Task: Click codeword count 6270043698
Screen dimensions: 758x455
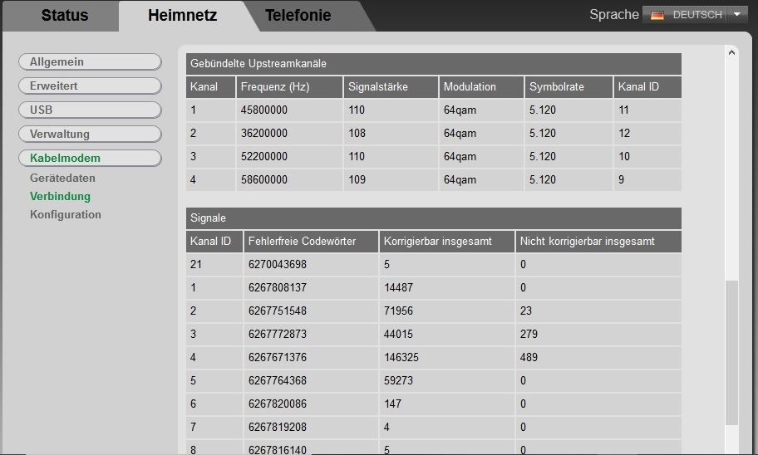Action: [278, 265]
